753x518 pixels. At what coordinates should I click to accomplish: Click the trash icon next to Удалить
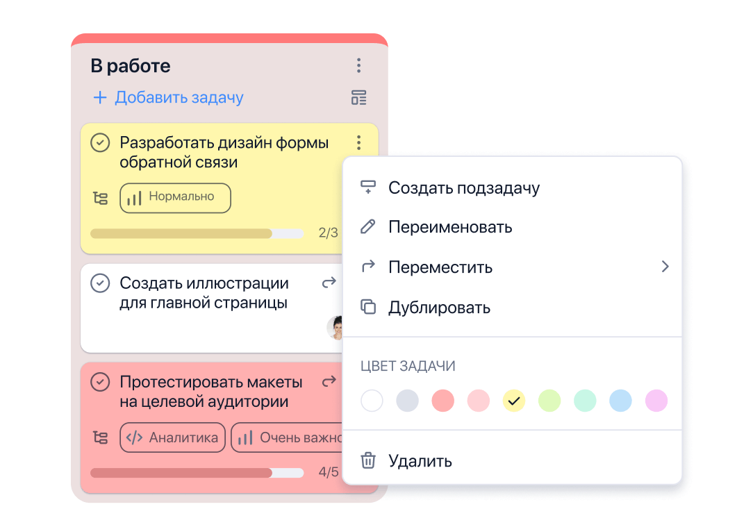[x=367, y=460]
